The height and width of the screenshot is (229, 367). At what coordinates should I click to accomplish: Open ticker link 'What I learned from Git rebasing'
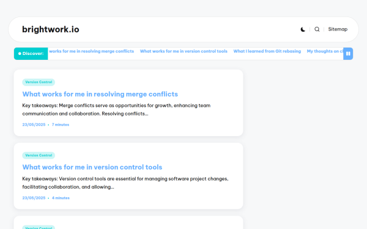click(267, 51)
